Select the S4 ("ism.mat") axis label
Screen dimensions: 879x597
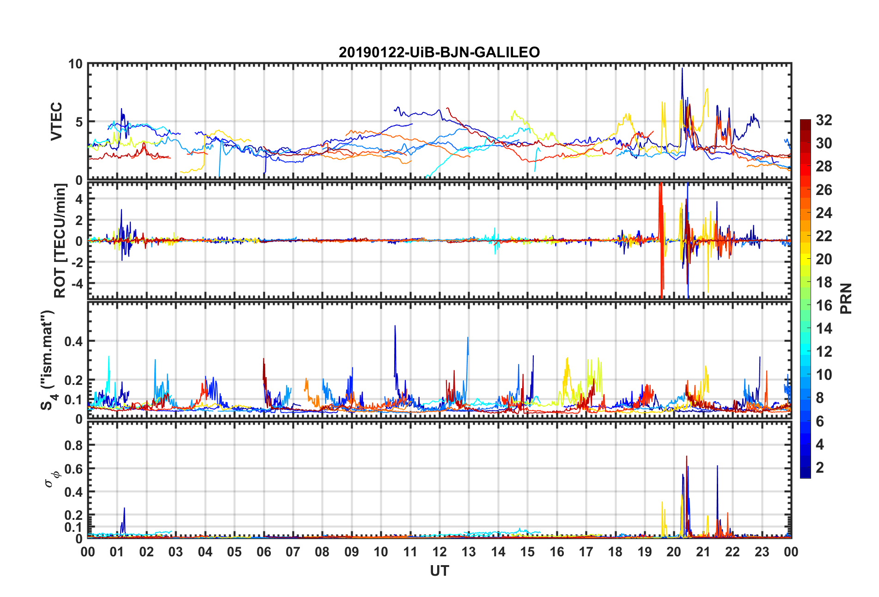[47, 360]
